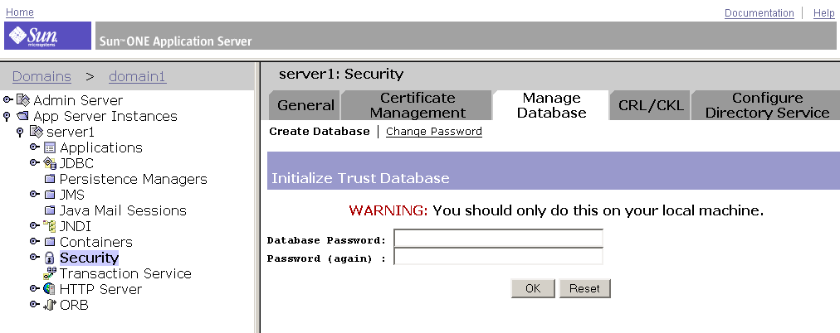Click the Sun Microsystems logo

(47, 36)
